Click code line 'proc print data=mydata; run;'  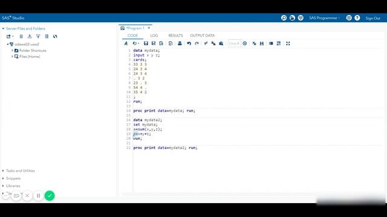164,111
